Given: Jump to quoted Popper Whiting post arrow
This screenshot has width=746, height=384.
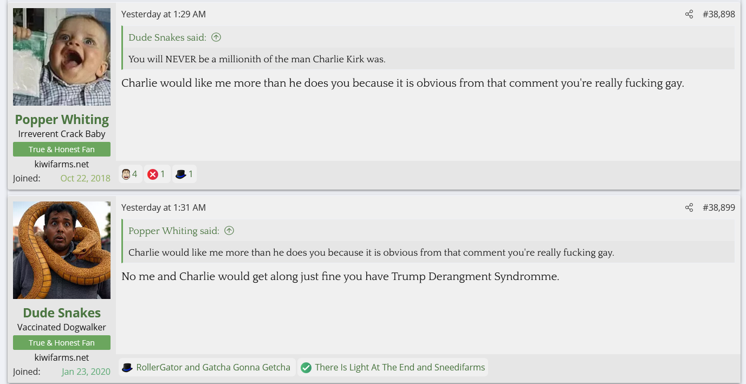Looking at the screenshot, I should tap(229, 231).
